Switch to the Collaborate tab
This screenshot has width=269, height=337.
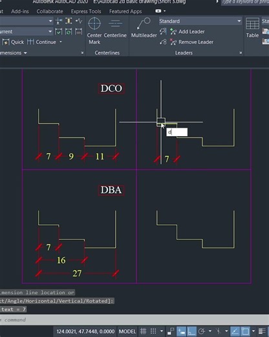[x=50, y=11]
